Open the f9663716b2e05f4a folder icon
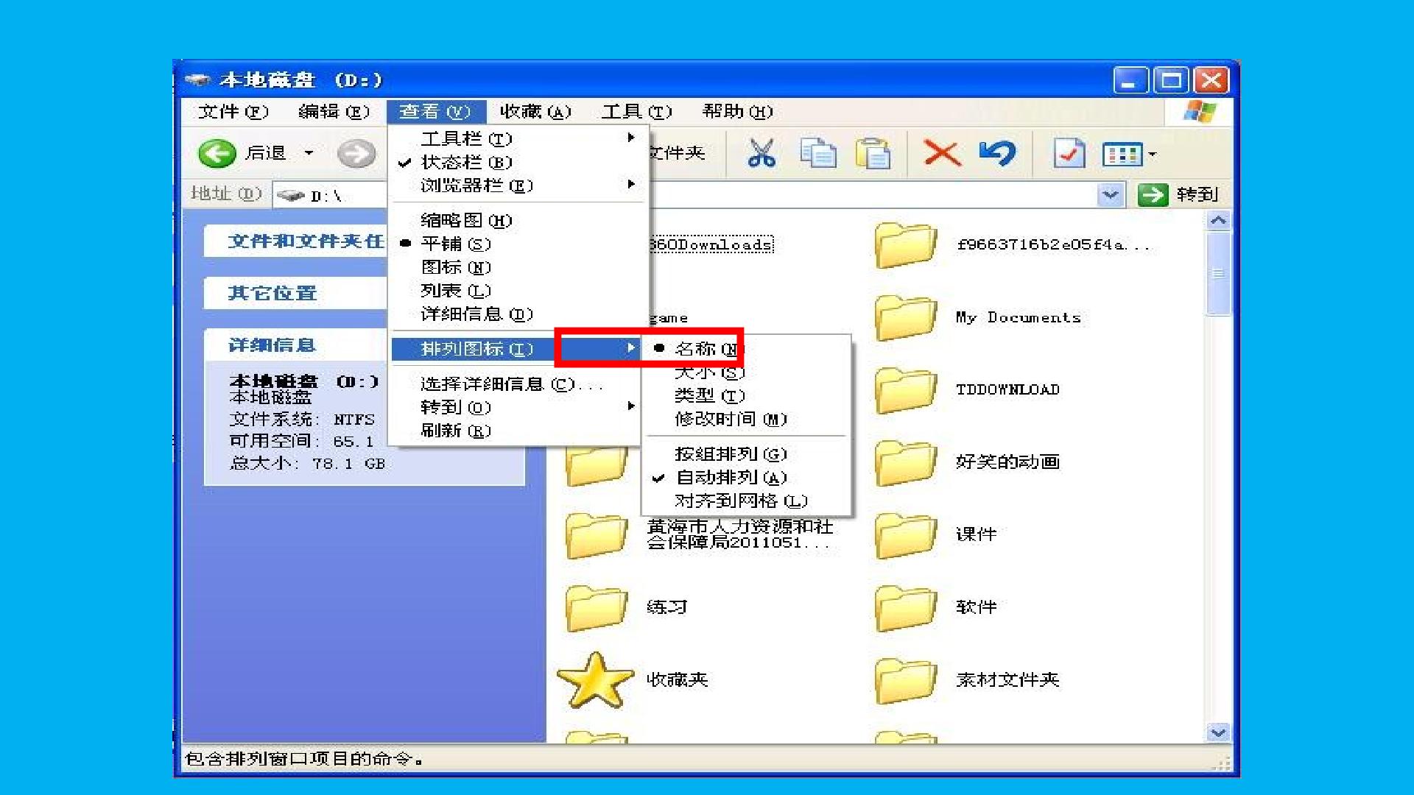 coord(906,245)
